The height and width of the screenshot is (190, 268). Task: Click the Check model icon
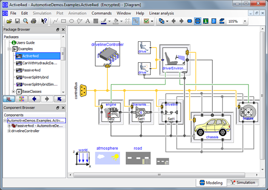146,21
